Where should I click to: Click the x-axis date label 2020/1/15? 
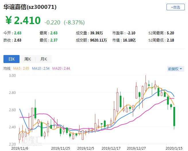174,148
